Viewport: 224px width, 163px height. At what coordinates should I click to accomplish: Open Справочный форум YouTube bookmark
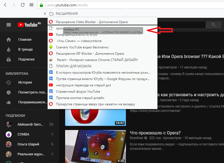coord(103,92)
